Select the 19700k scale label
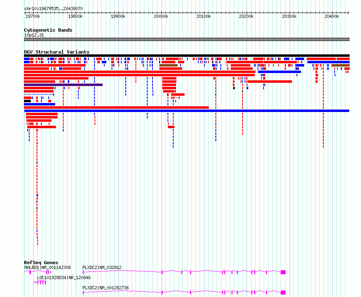 [33, 16]
